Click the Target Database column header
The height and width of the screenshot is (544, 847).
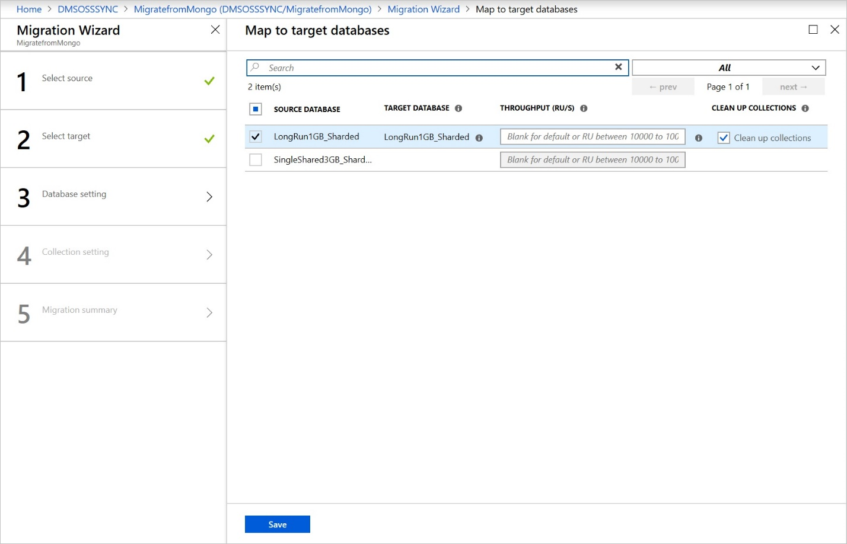417,108
